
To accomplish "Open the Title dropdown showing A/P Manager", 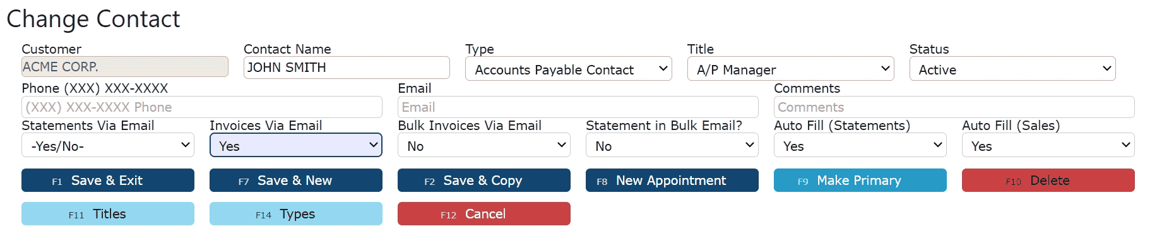I will pos(791,69).
